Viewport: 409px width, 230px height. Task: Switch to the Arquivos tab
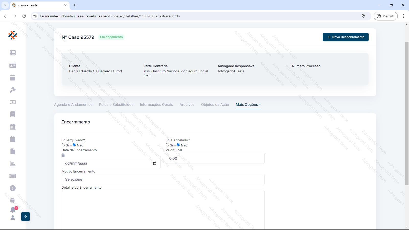pos(187,105)
